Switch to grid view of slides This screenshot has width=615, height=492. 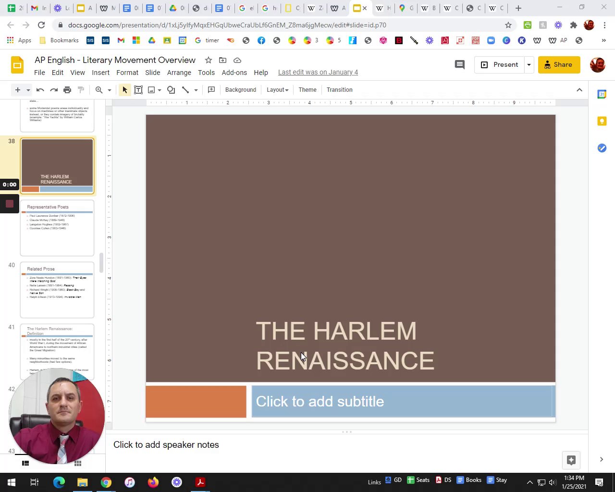[78, 463]
